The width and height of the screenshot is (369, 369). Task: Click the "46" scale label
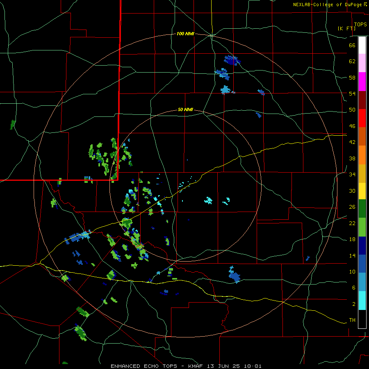pyautogui.click(x=352, y=126)
